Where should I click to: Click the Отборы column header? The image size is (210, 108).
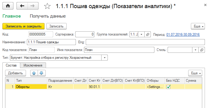[155, 81]
